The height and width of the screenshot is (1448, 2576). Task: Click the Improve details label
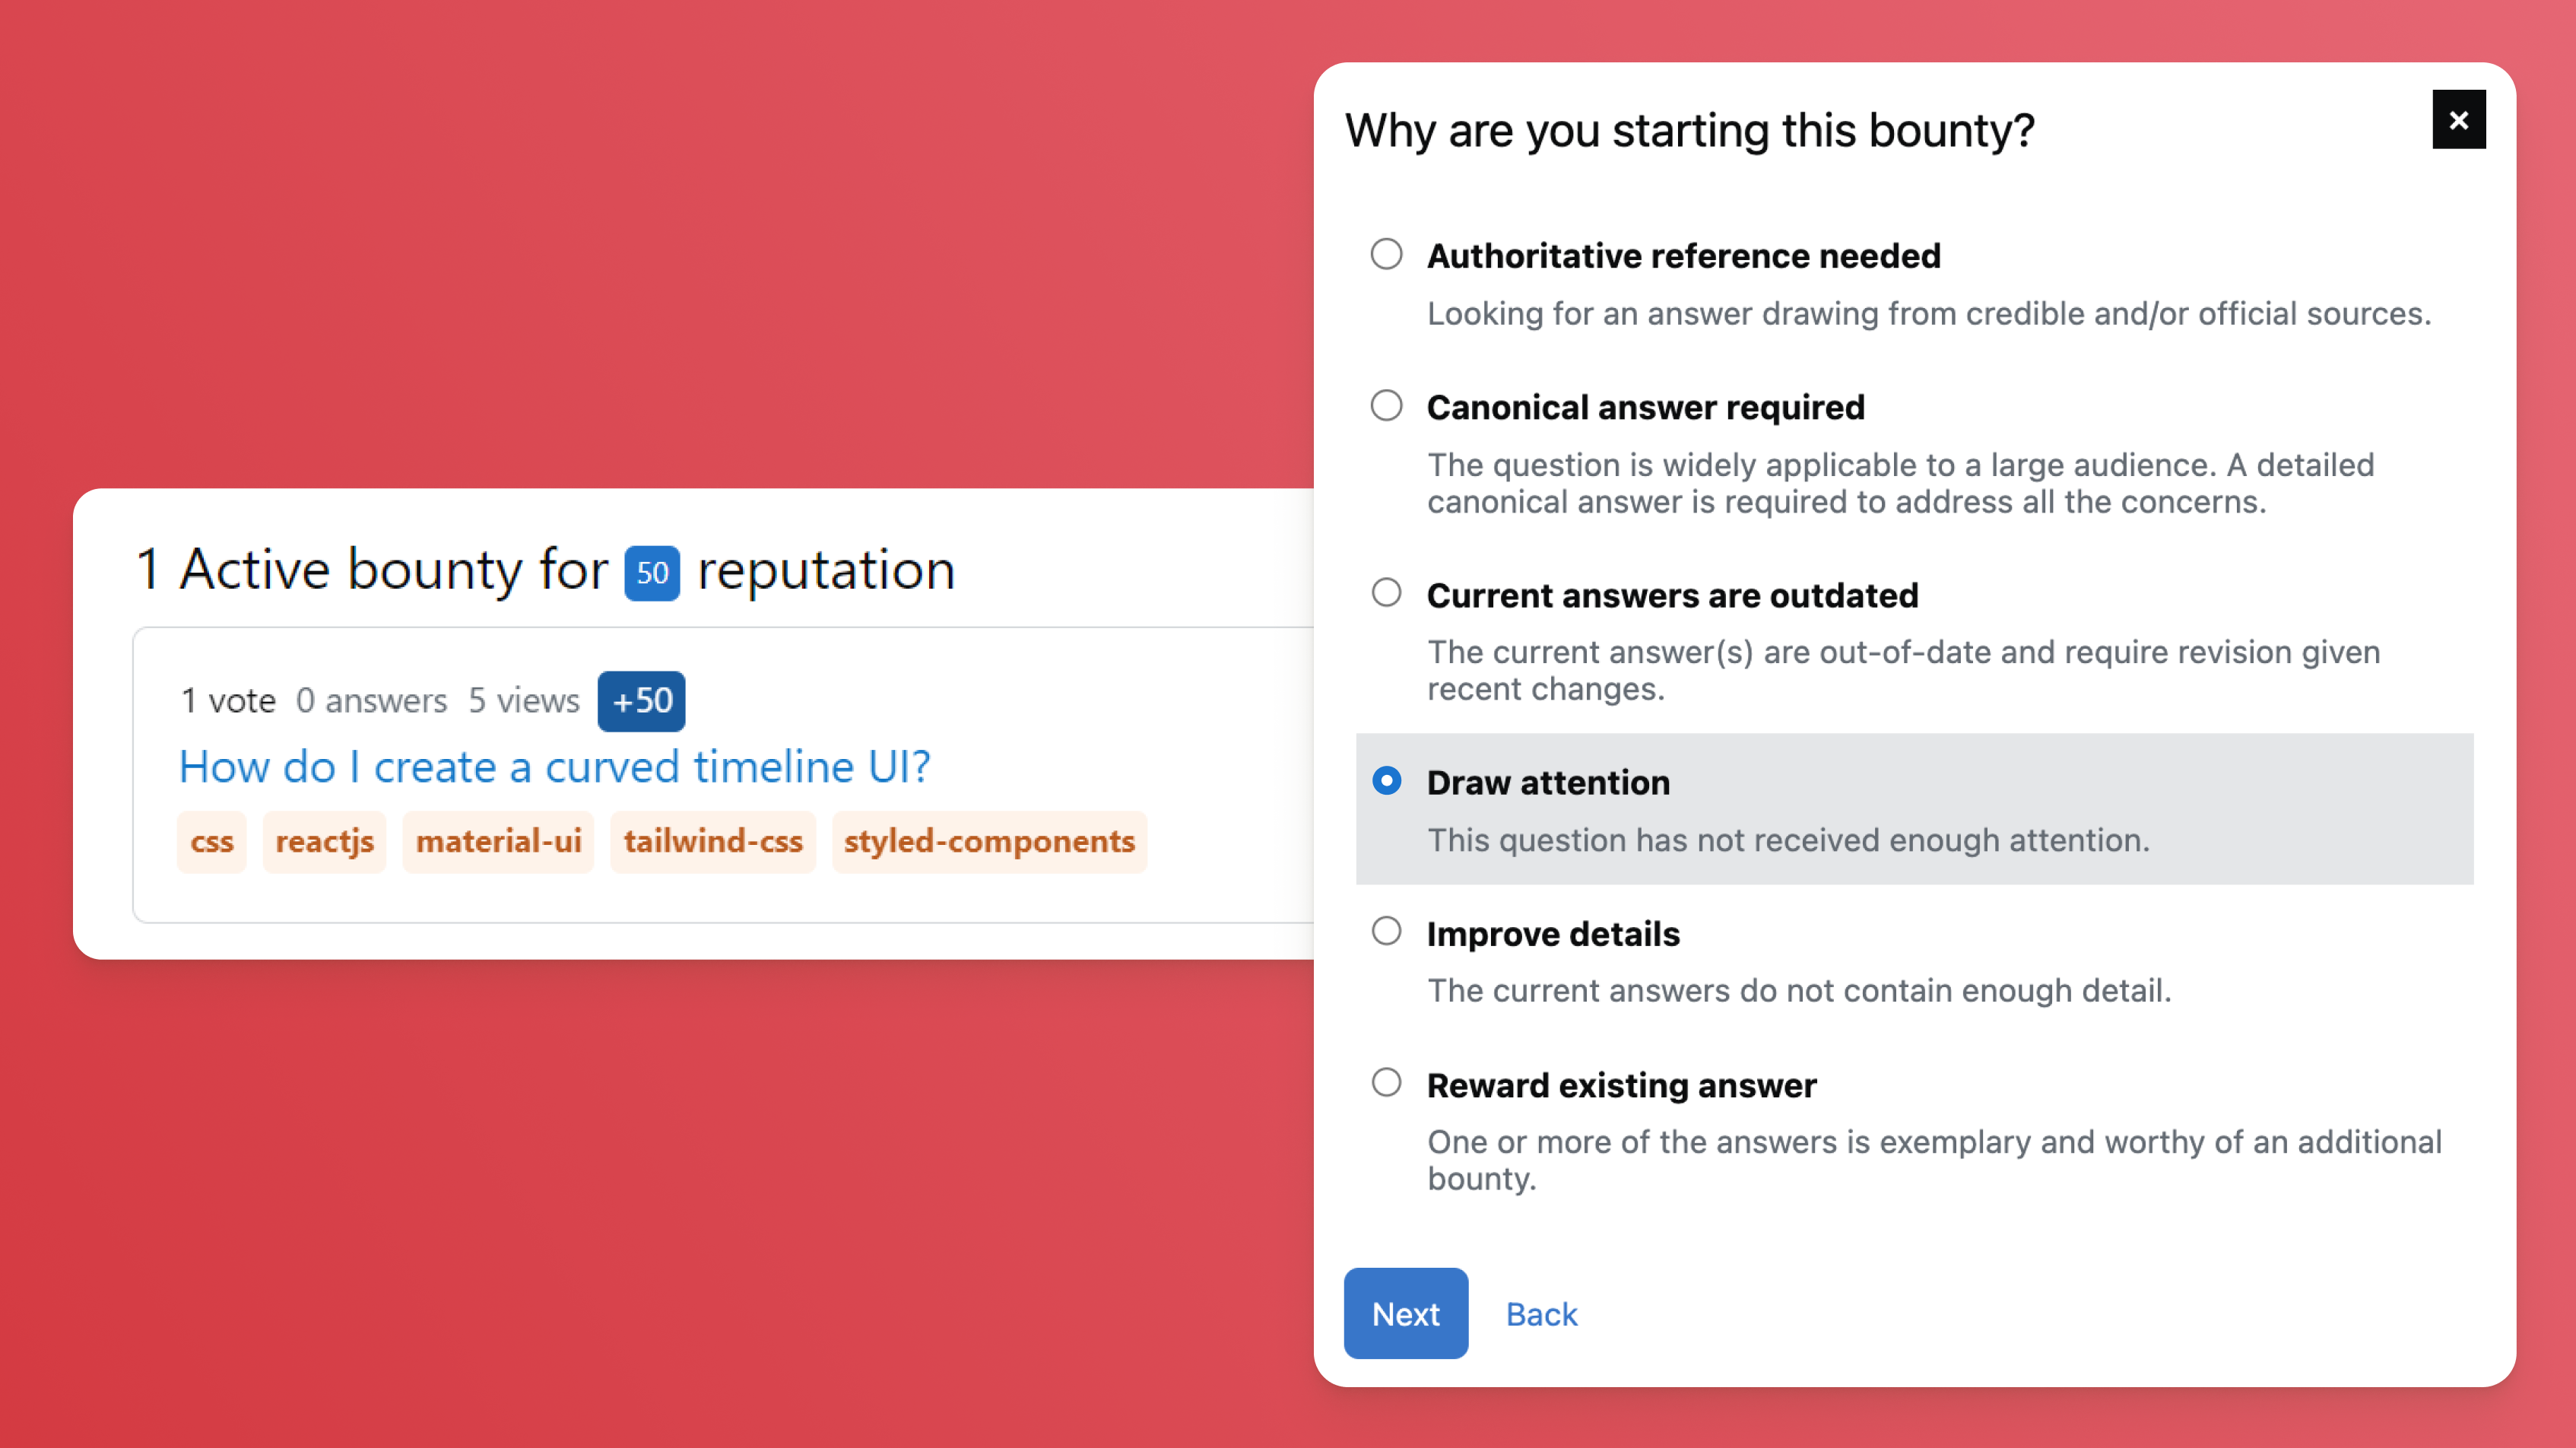pyautogui.click(x=1554, y=934)
